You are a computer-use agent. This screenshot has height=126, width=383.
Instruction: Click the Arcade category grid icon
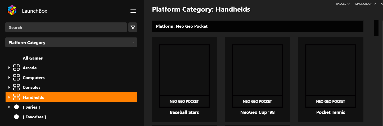[16, 68]
